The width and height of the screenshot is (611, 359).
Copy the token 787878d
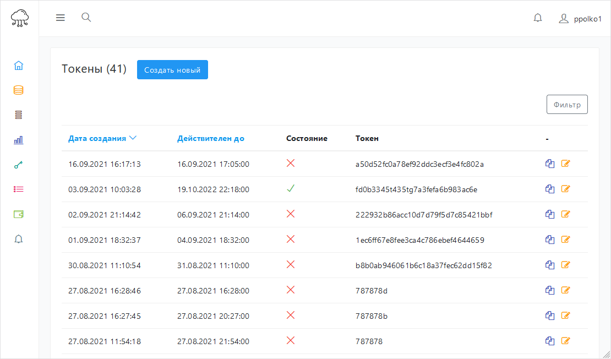(x=549, y=290)
